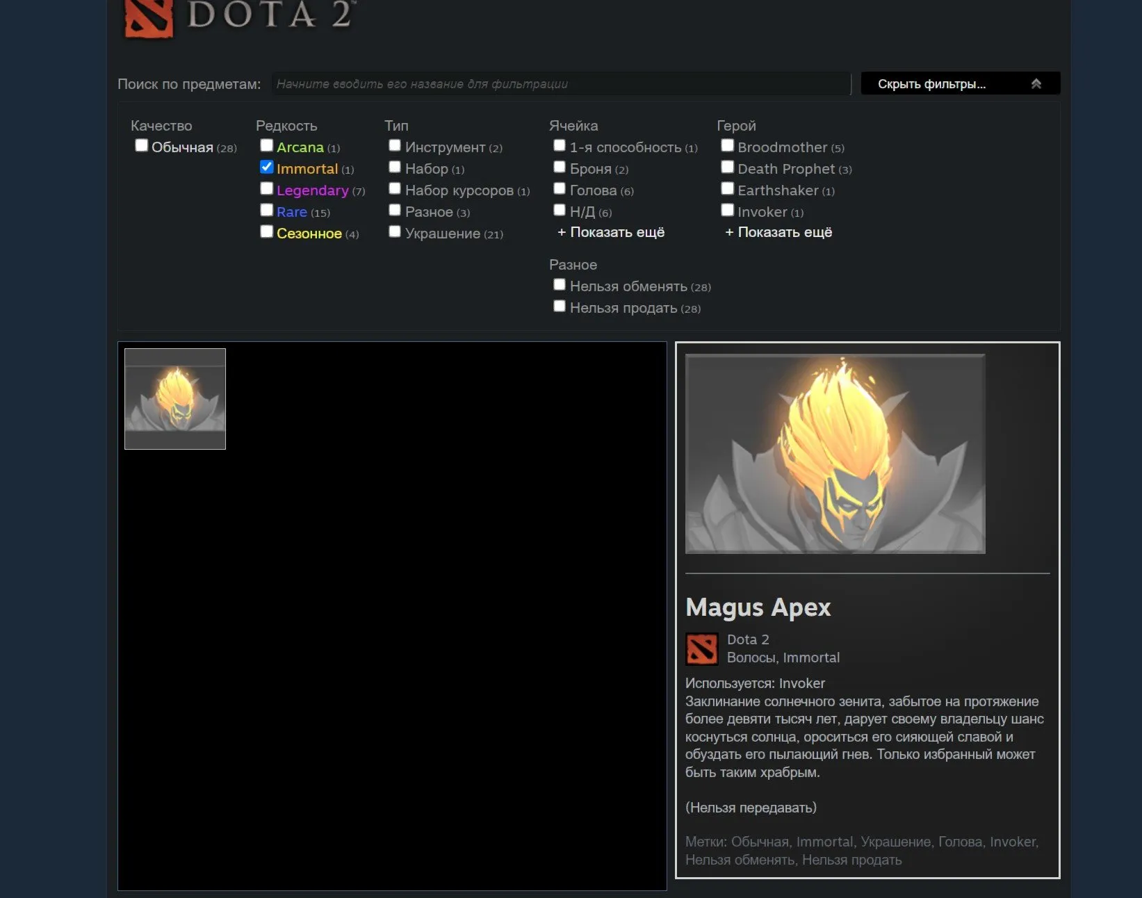The height and width of the screenshot is (898, 1142).
Task: Check the Обычная quality filter
Action: click(141, 145)
